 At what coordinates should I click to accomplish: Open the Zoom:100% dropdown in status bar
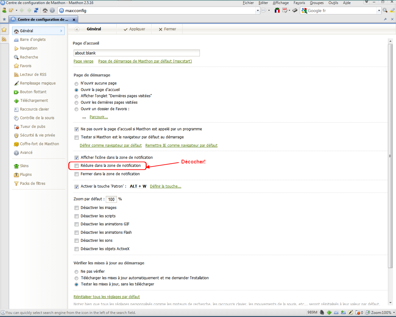[394, 313]
